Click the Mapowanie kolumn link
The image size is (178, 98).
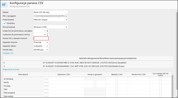coord(11,69)
